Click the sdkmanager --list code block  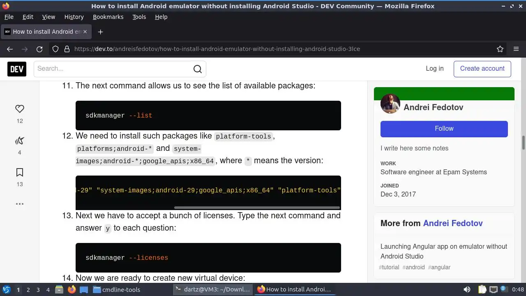click(208, 116)
